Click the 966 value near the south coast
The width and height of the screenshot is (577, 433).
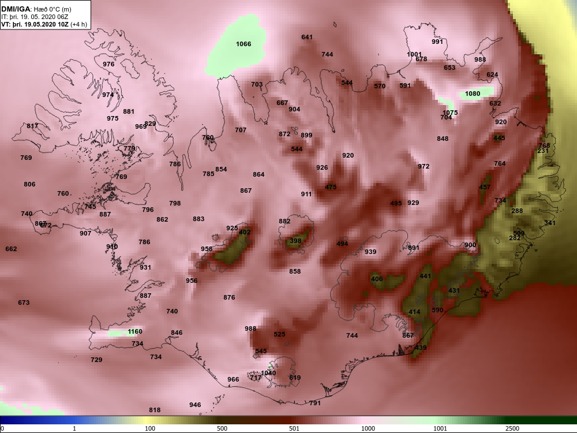[233, 379]
